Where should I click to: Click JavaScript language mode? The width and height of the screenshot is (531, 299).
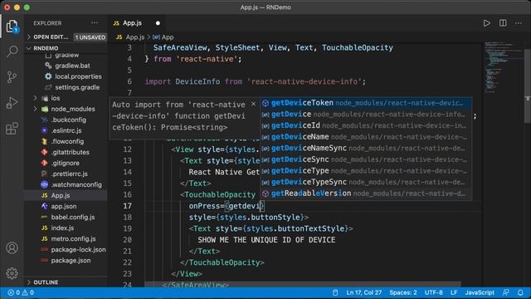480,292
